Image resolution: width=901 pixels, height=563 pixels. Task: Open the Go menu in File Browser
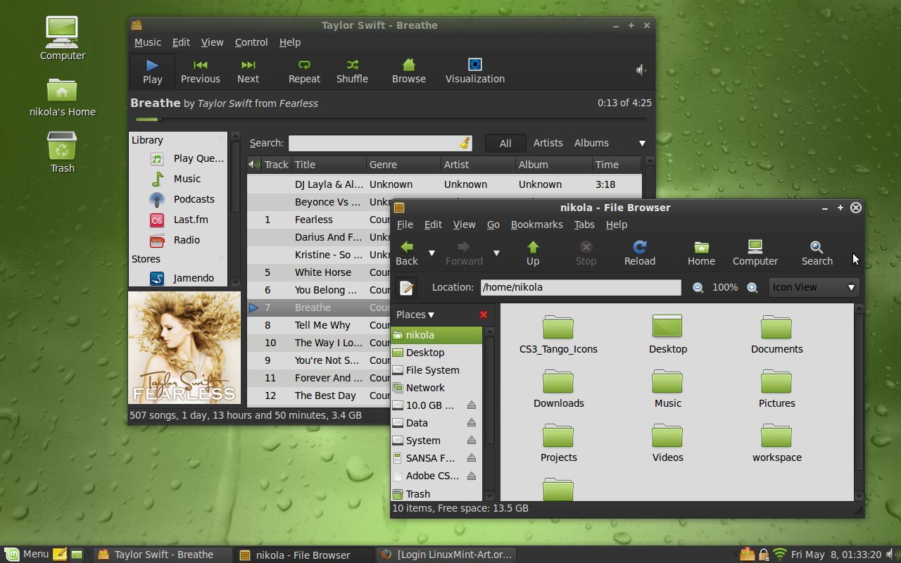[x=493, y=224]
